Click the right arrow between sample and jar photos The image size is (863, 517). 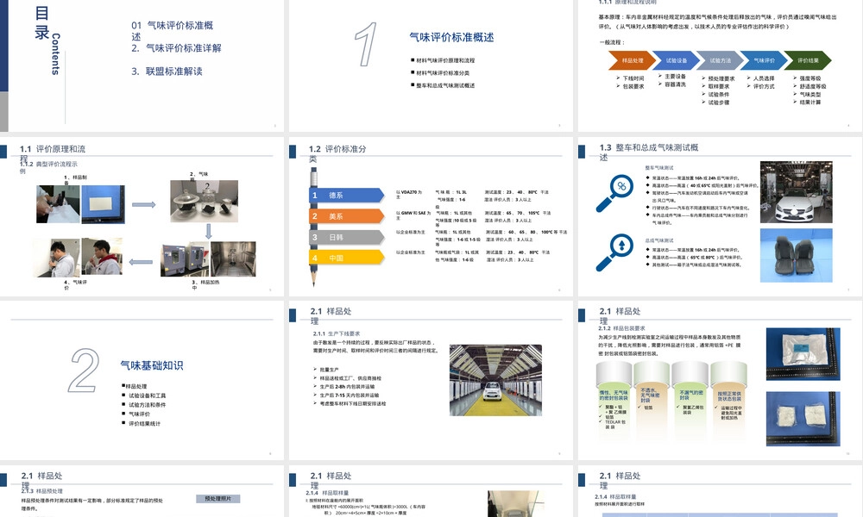(x=143, y=204)
